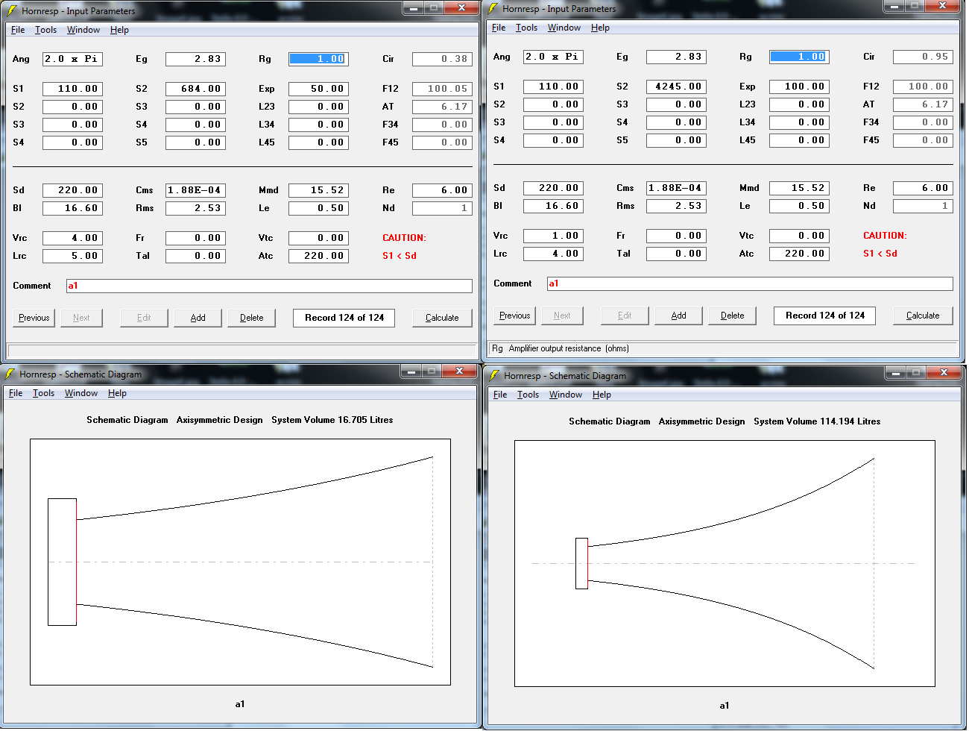Click Comment field a1 in left window
969x731 pixels.
269,286
